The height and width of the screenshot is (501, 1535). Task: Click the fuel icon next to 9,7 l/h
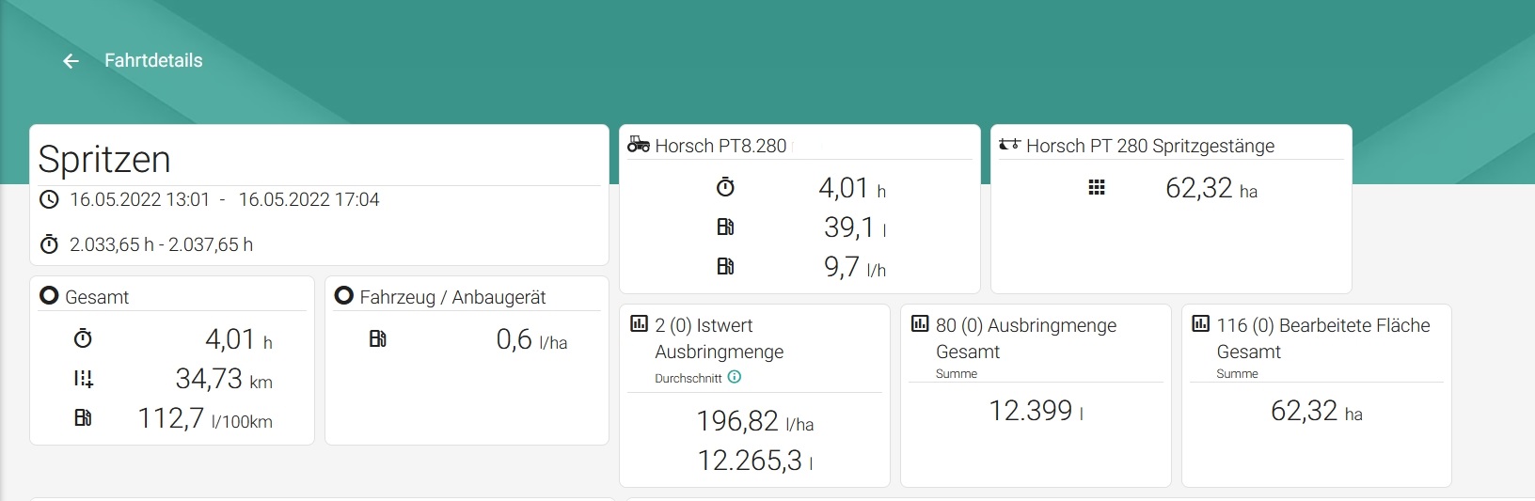click(x=725, y=267)
